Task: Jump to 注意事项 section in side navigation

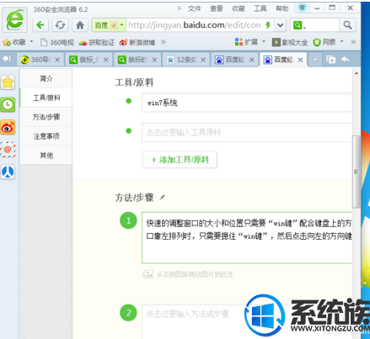Action: [46, 136]
